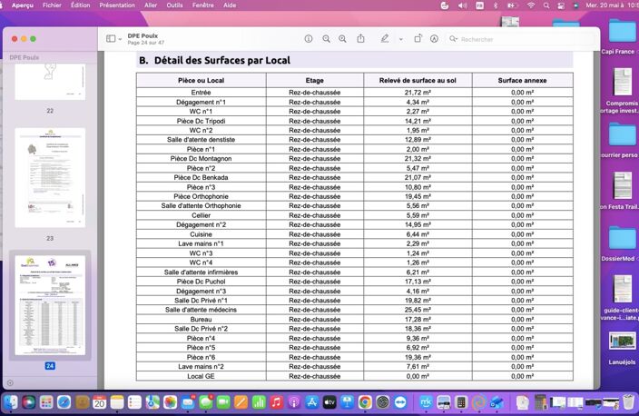Click the zoom in magnifier in Preview toolbar
This screenshot has width=639, height=416.
[342, 39]
